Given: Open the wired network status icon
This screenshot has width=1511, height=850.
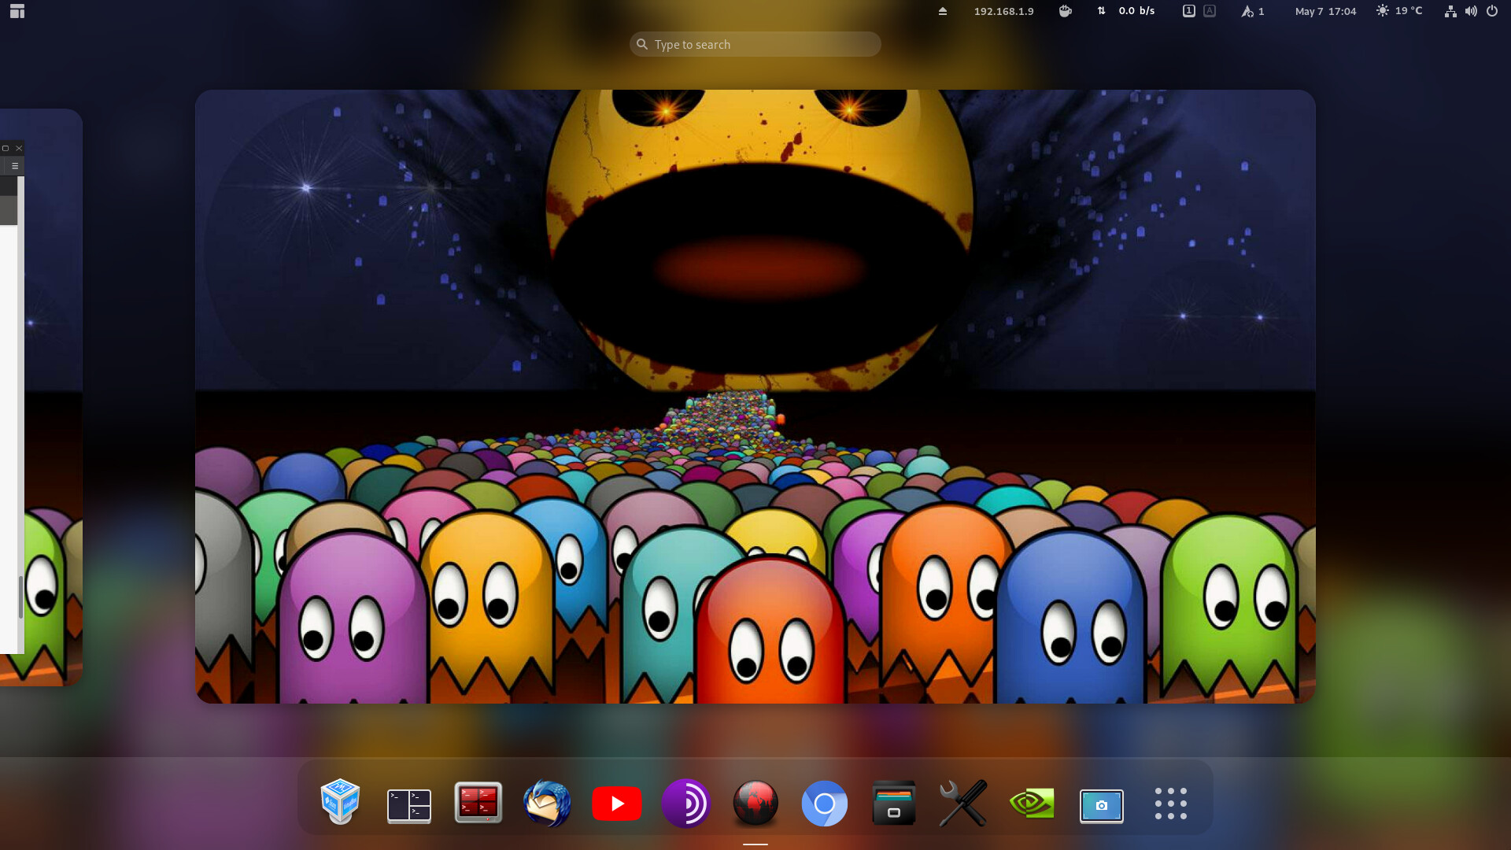Looking at the screenshot, I should (1450, 11).
